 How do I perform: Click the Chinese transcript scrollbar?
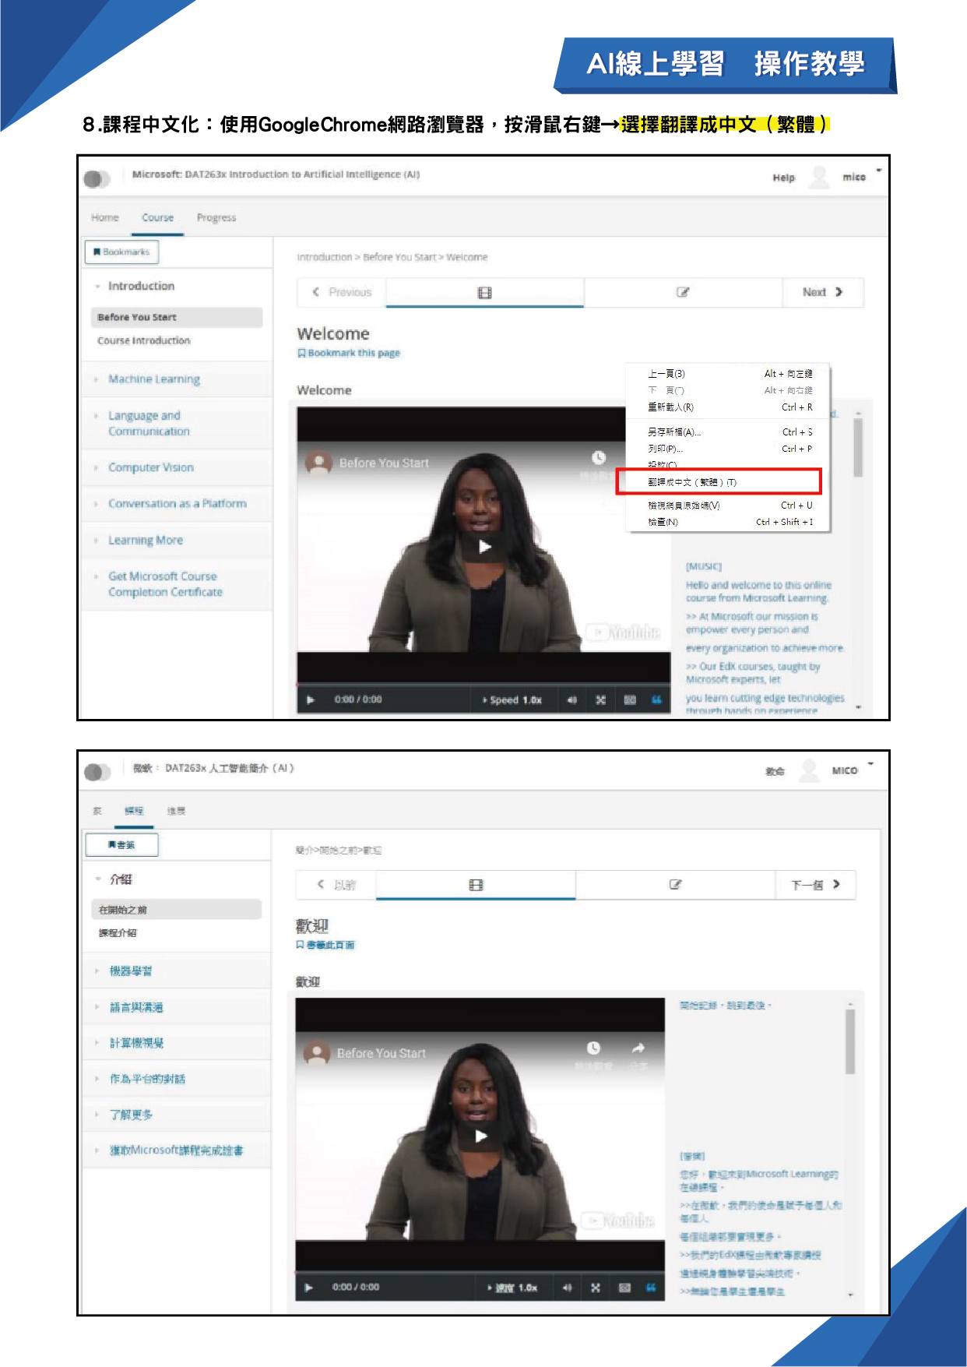[850, 1042]
